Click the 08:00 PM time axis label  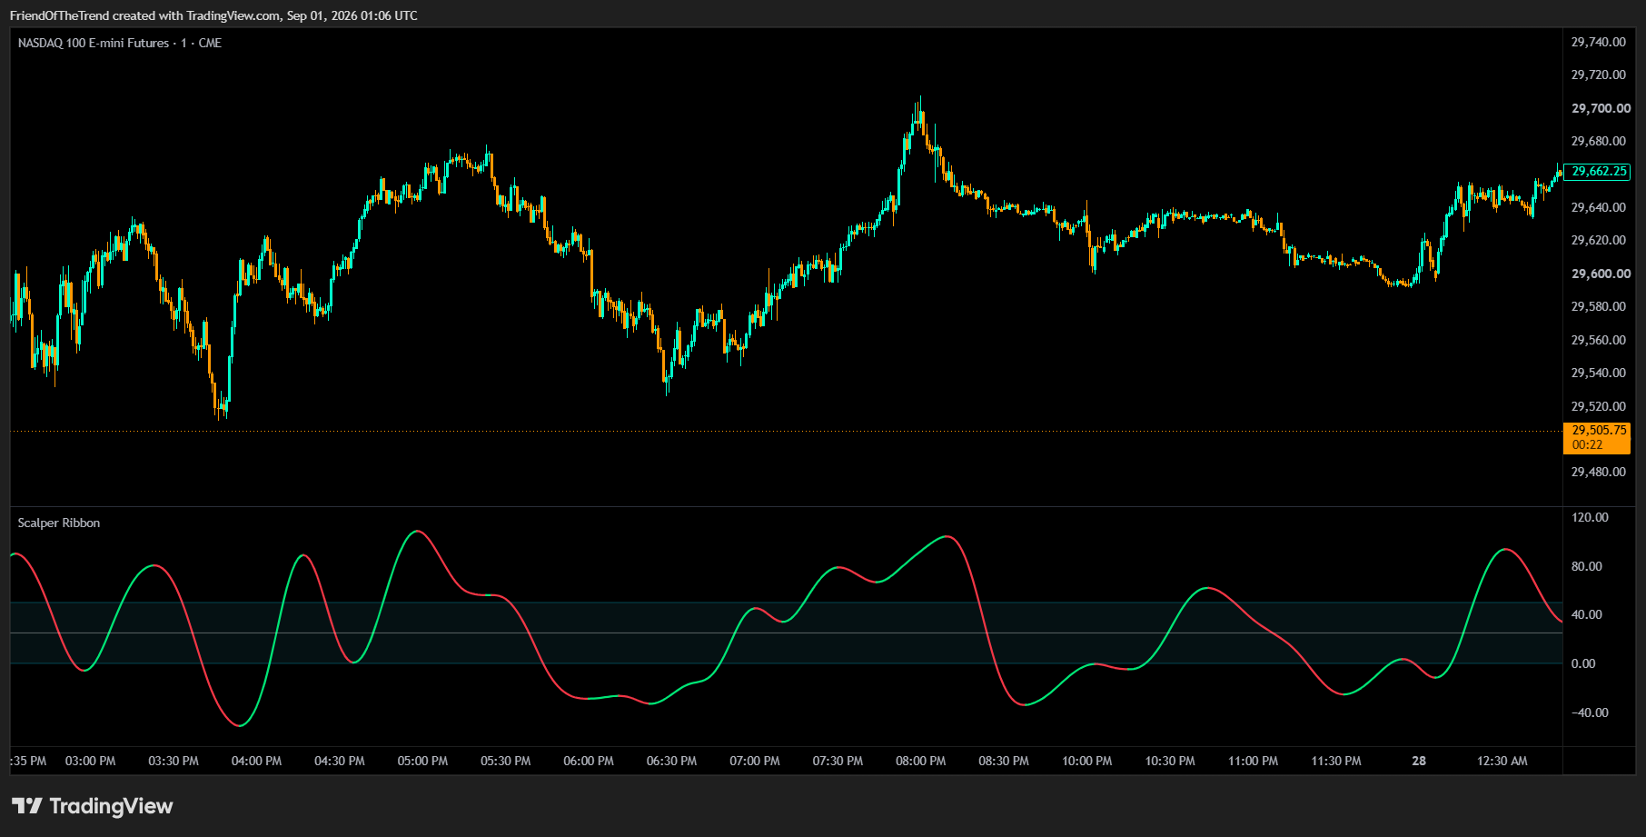click(921, 761)
